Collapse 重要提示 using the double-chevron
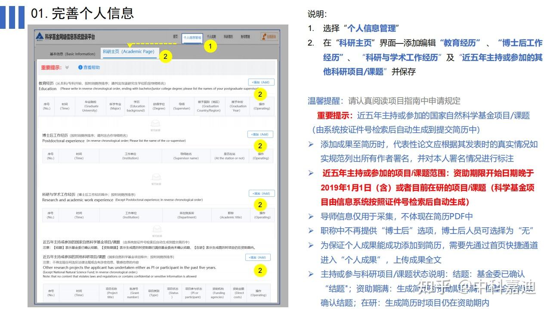The height and width of the screenshot is (309, 550). pyautogui.click(x=67, y=67)
